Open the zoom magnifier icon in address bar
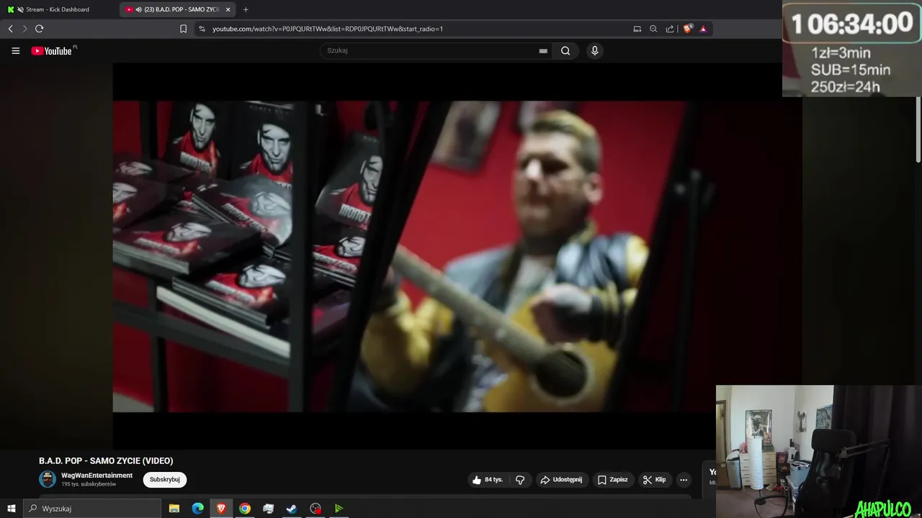This screenshot has width=922, height=518. (x=653, y=29)
